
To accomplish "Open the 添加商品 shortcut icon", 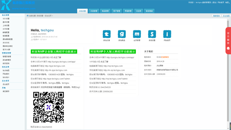I will pos(122,34).
